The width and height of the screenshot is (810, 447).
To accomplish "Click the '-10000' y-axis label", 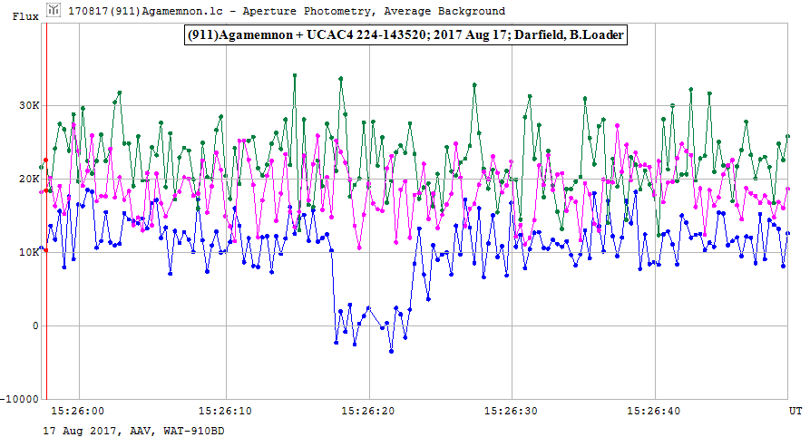I will [20, 399].
